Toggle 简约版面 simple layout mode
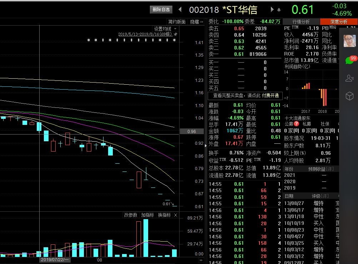 (177, 22)
